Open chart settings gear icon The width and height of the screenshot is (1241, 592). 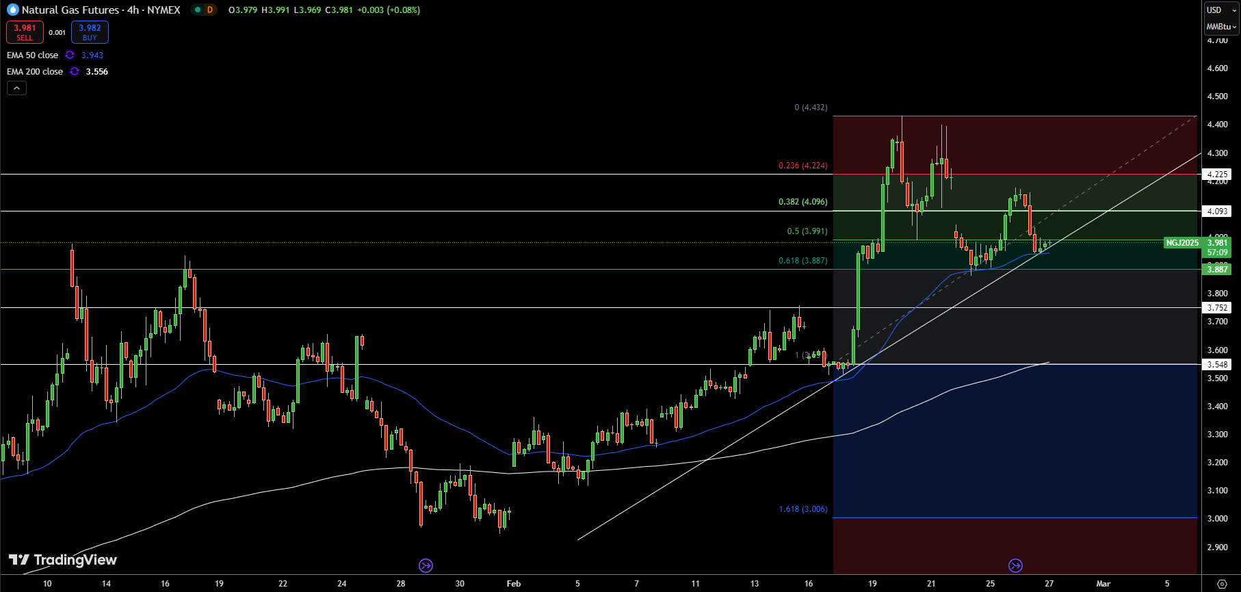(x=1222, y=584)
